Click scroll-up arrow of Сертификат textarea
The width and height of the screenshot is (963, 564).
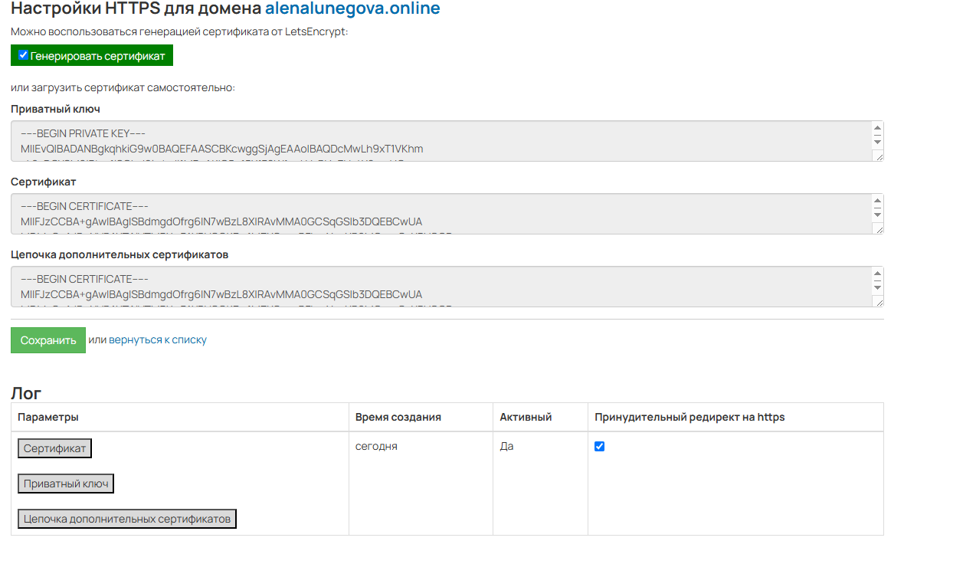[877, 201]
